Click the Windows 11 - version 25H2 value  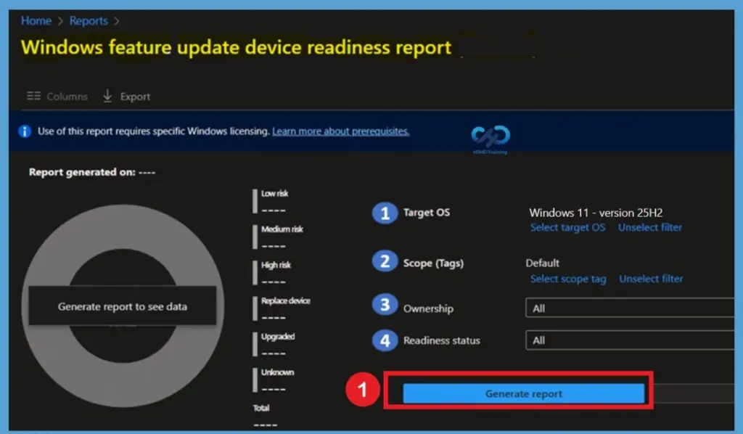596,213
